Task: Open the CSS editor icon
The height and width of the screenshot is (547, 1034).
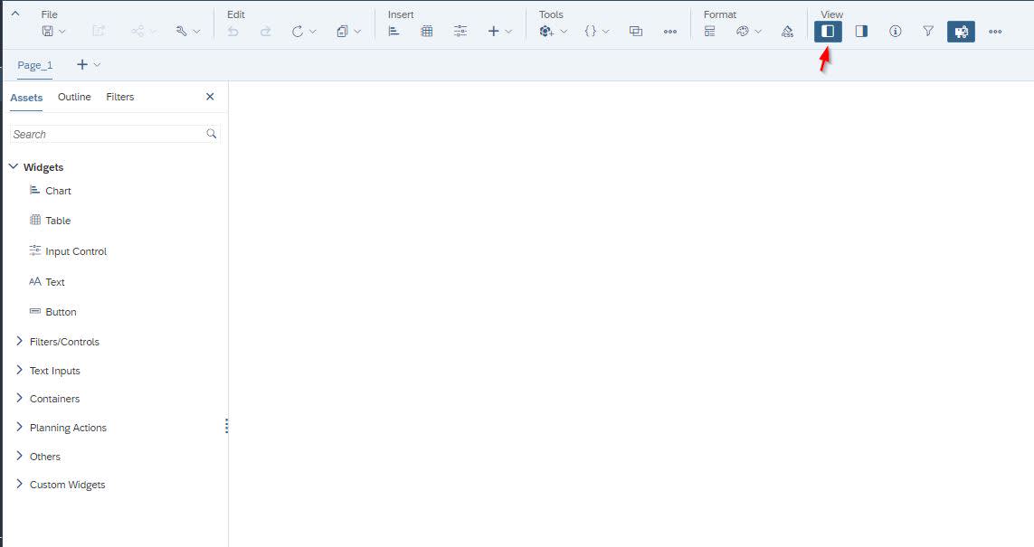Action: pos(787,31)
